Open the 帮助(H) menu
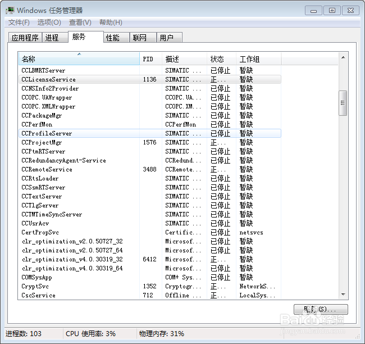 pos(111,22)
